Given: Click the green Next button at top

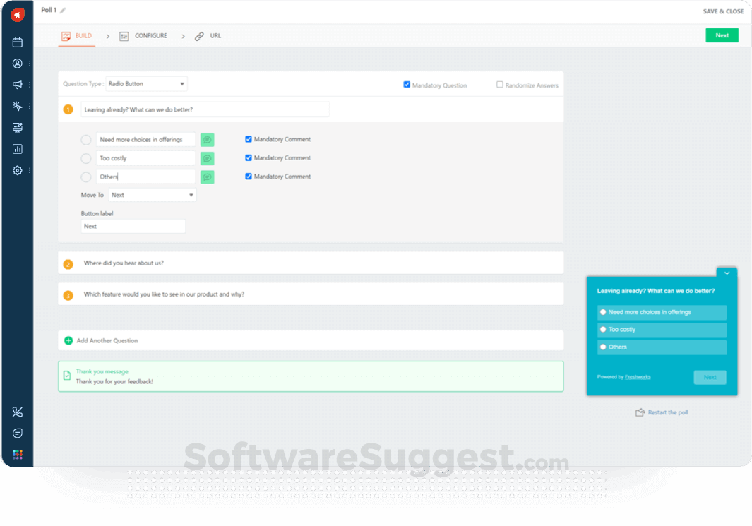Looking at the screenshot, I should 722,35.
